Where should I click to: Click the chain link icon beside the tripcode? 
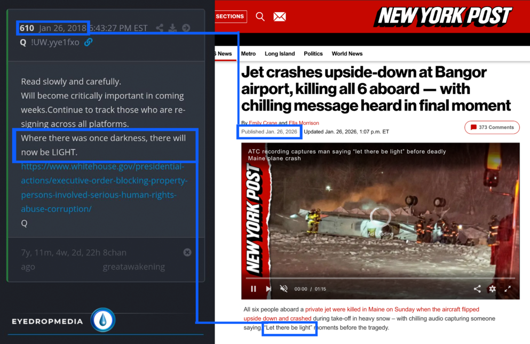89,42
